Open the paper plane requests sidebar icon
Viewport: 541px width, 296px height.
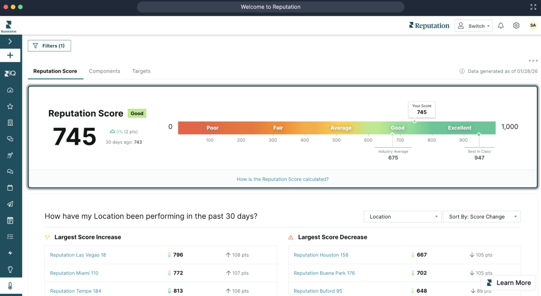click(10, 204)
